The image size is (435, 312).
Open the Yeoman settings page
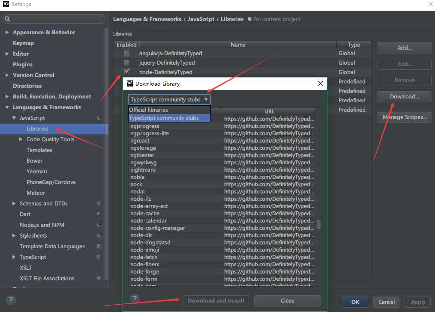pos(36,172)
